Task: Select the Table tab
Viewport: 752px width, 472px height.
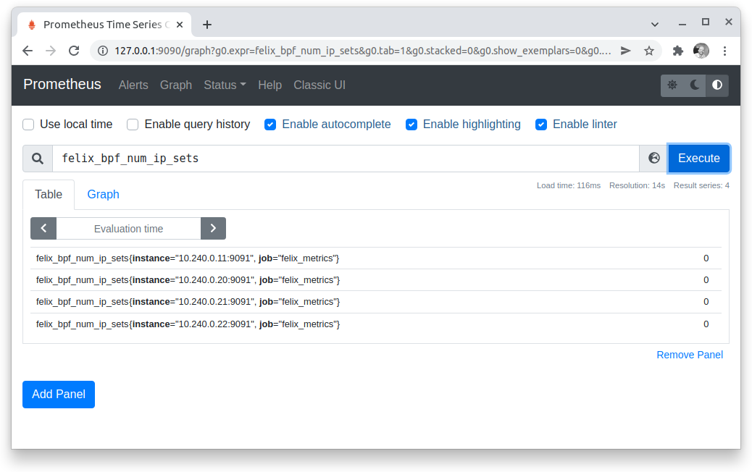Action: [49, 194]
